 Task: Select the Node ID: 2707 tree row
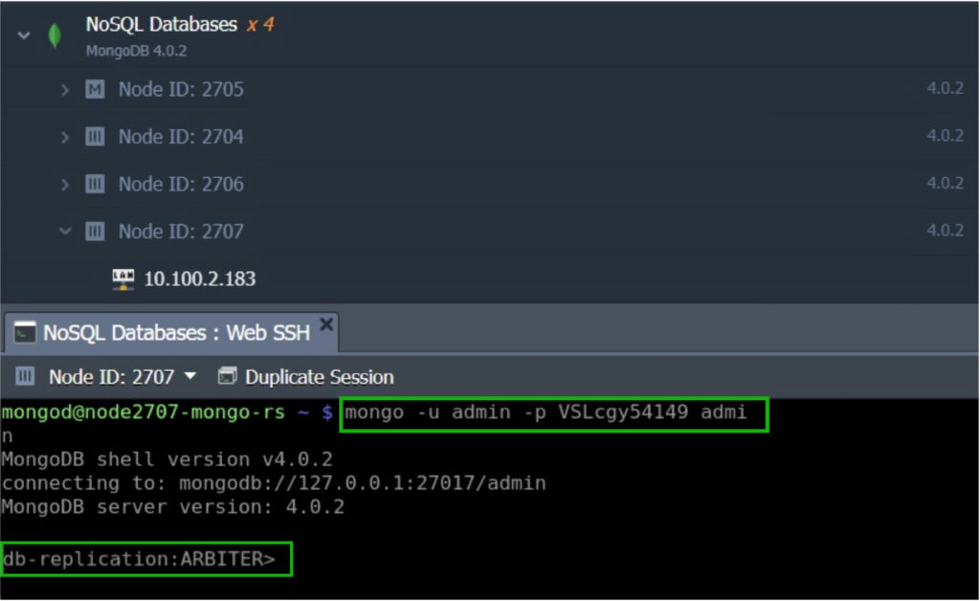490,232
